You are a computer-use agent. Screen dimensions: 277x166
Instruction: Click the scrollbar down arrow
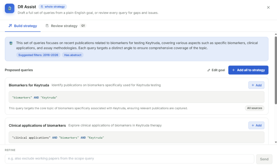276,142
